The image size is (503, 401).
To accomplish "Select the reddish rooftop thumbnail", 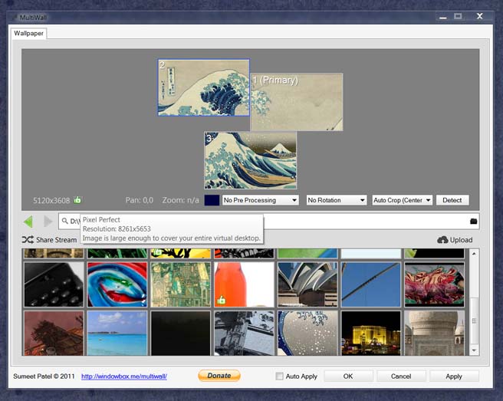I will point(54,333).
